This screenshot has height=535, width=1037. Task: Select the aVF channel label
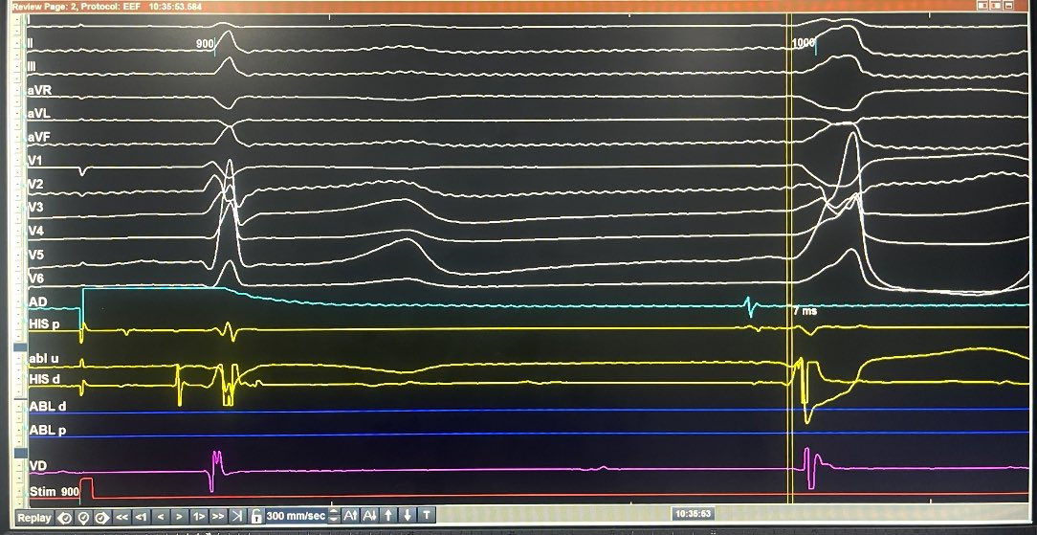38,138
